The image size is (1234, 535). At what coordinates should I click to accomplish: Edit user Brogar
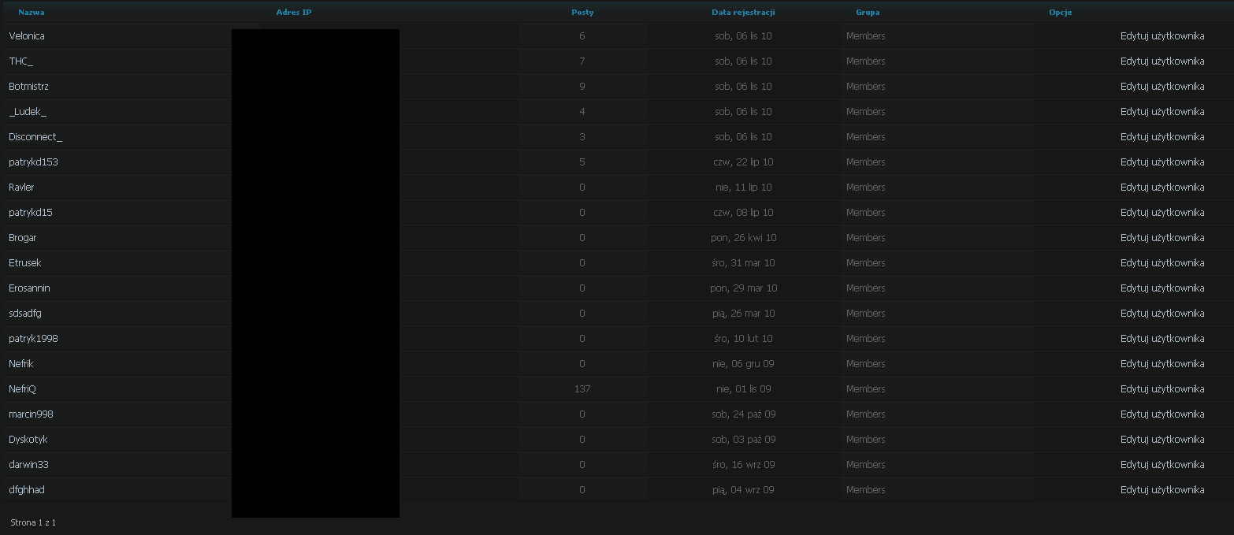pos(1162,238)
